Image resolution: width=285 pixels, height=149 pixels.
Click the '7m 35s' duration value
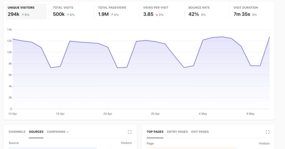pos(242,14)
